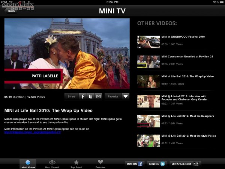Switch to Favorites tab
Screen dimensions: 225x169
coord(100,164)
